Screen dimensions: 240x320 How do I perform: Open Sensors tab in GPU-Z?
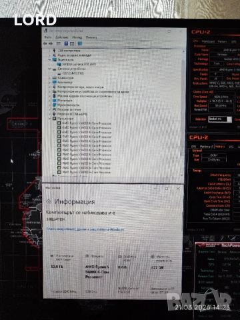222,252
